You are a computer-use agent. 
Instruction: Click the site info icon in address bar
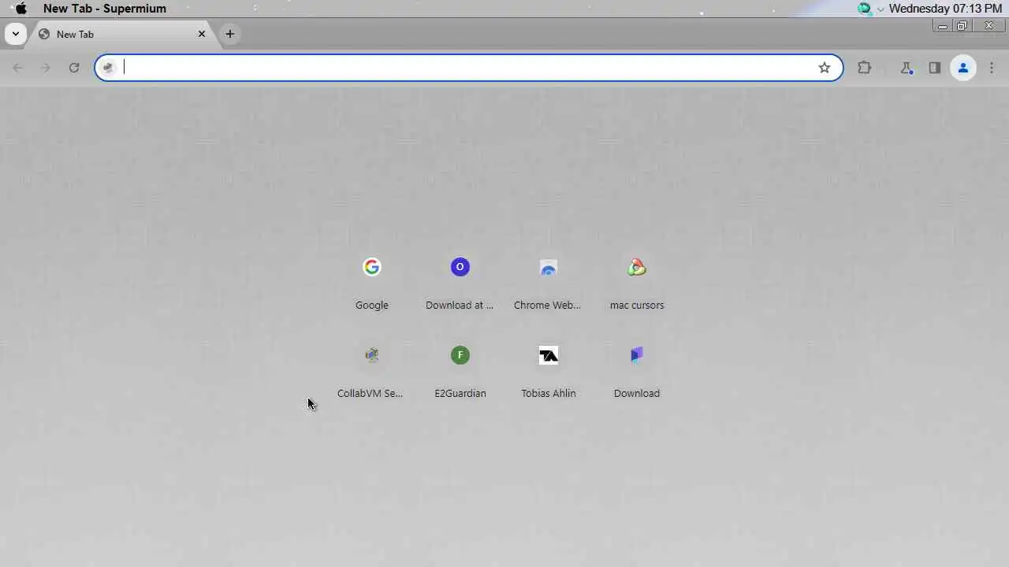[109, 68]
